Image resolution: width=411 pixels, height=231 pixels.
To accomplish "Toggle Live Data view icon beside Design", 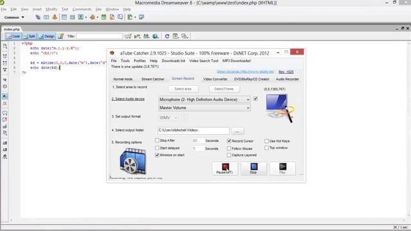I will (60, 37).
